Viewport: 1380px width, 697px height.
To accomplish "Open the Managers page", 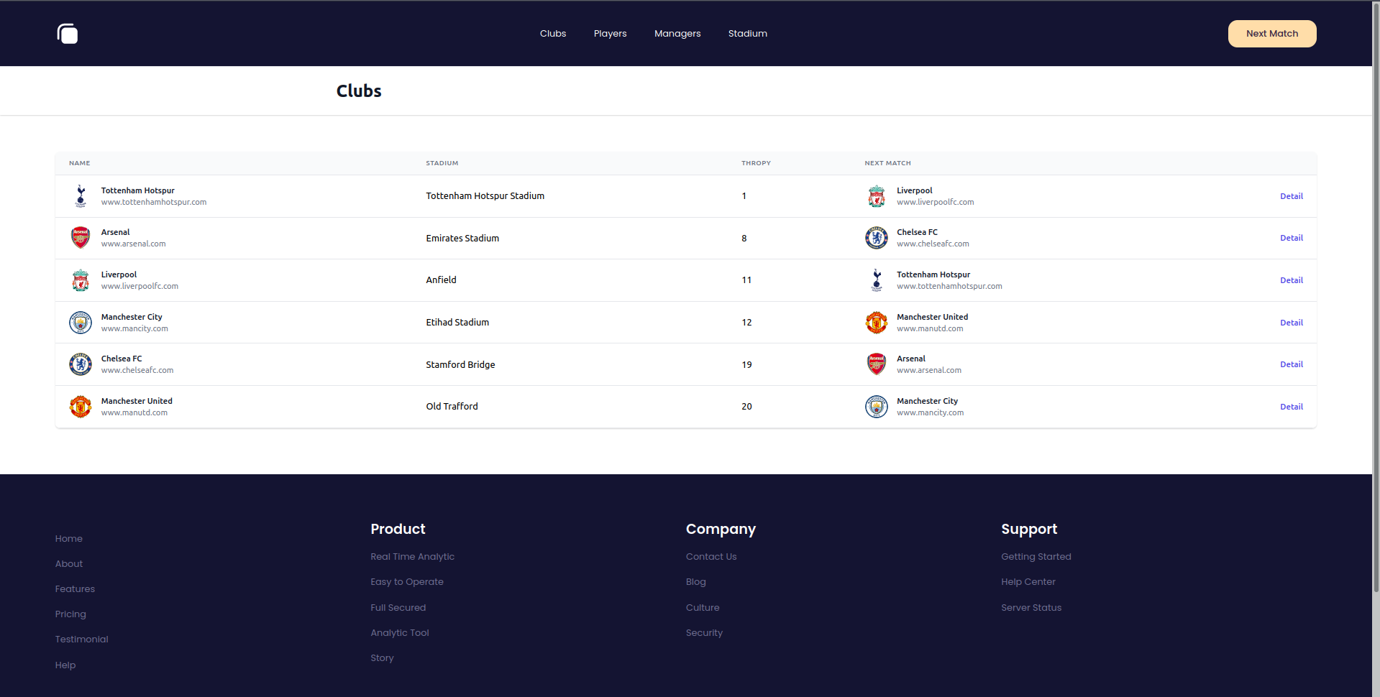I will (677, 33).
